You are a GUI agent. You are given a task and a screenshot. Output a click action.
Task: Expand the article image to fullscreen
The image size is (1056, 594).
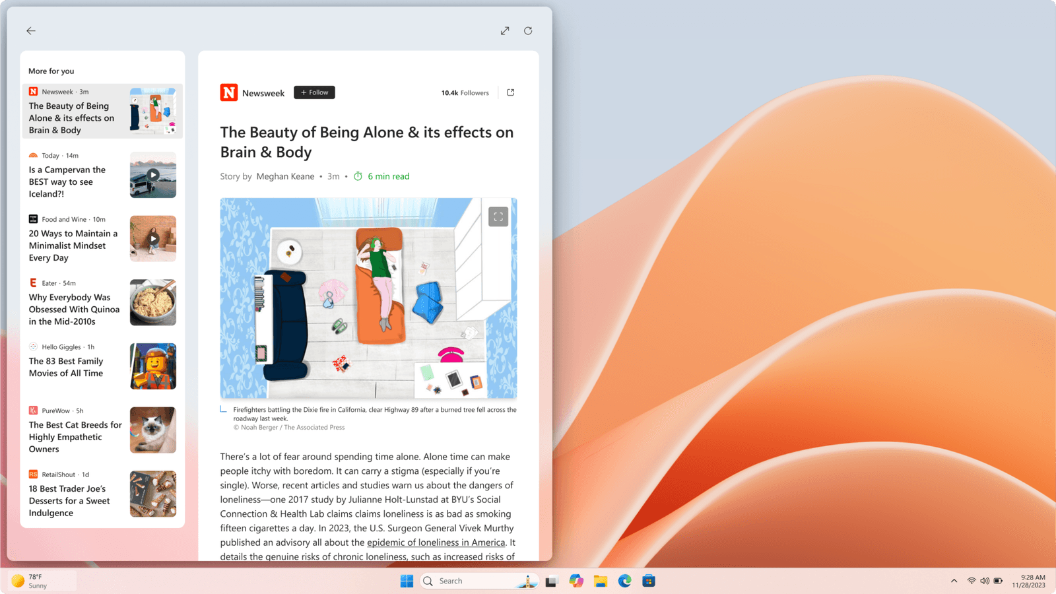(x=498, y=216)
